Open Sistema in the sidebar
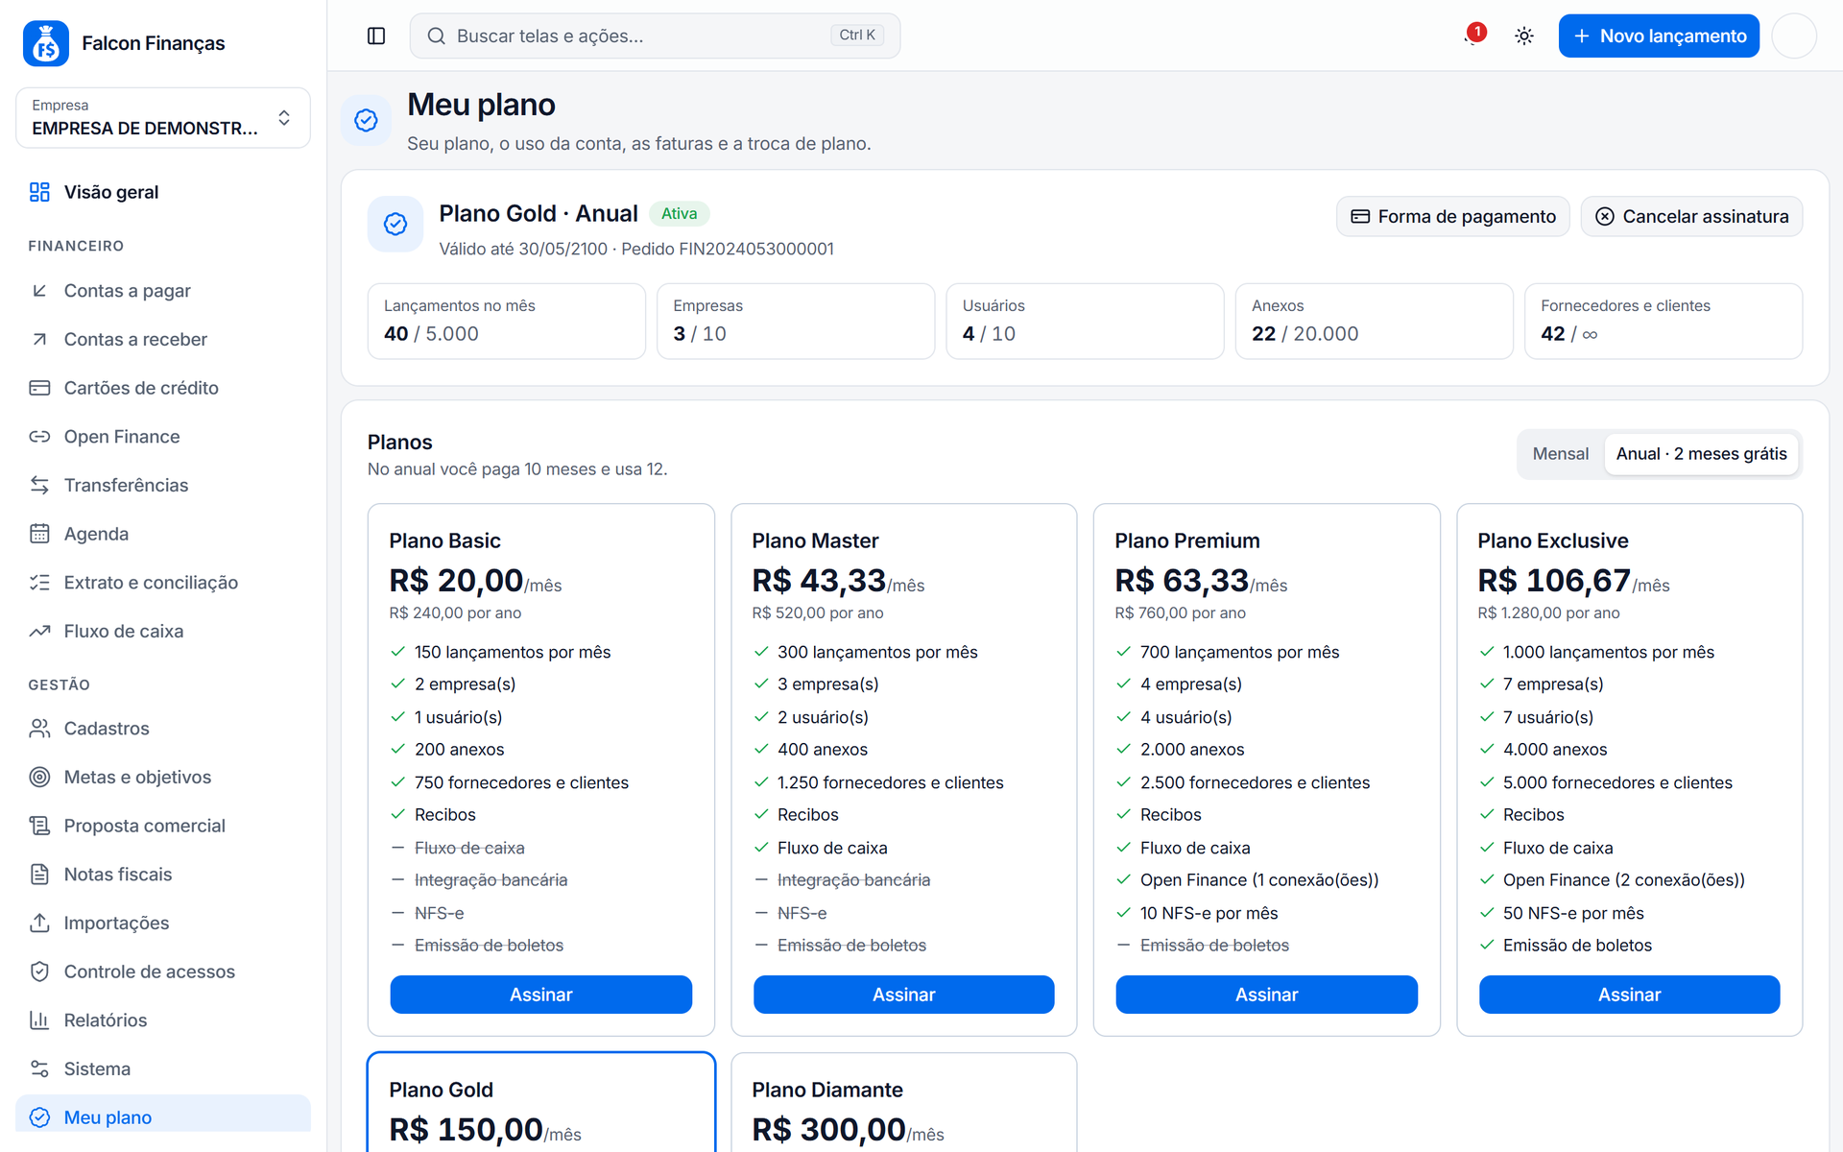 click(163, 1068)
